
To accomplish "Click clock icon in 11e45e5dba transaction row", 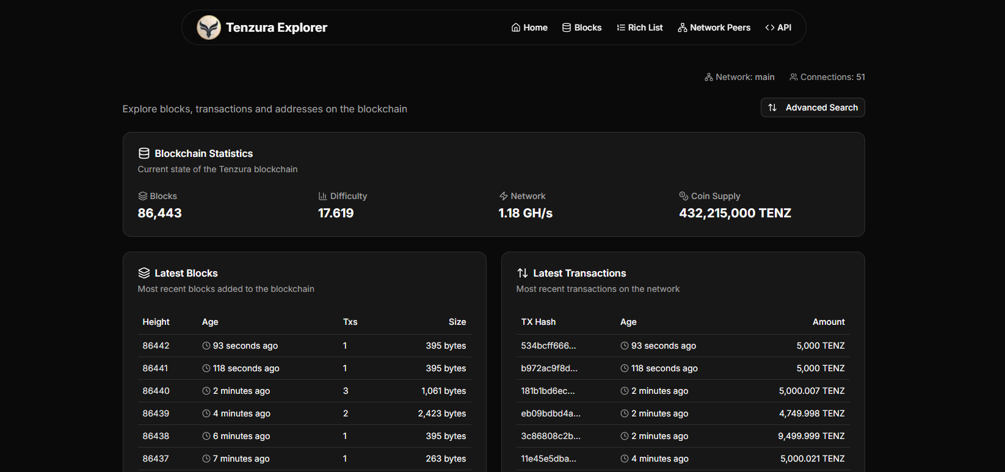I will (625, 459).
